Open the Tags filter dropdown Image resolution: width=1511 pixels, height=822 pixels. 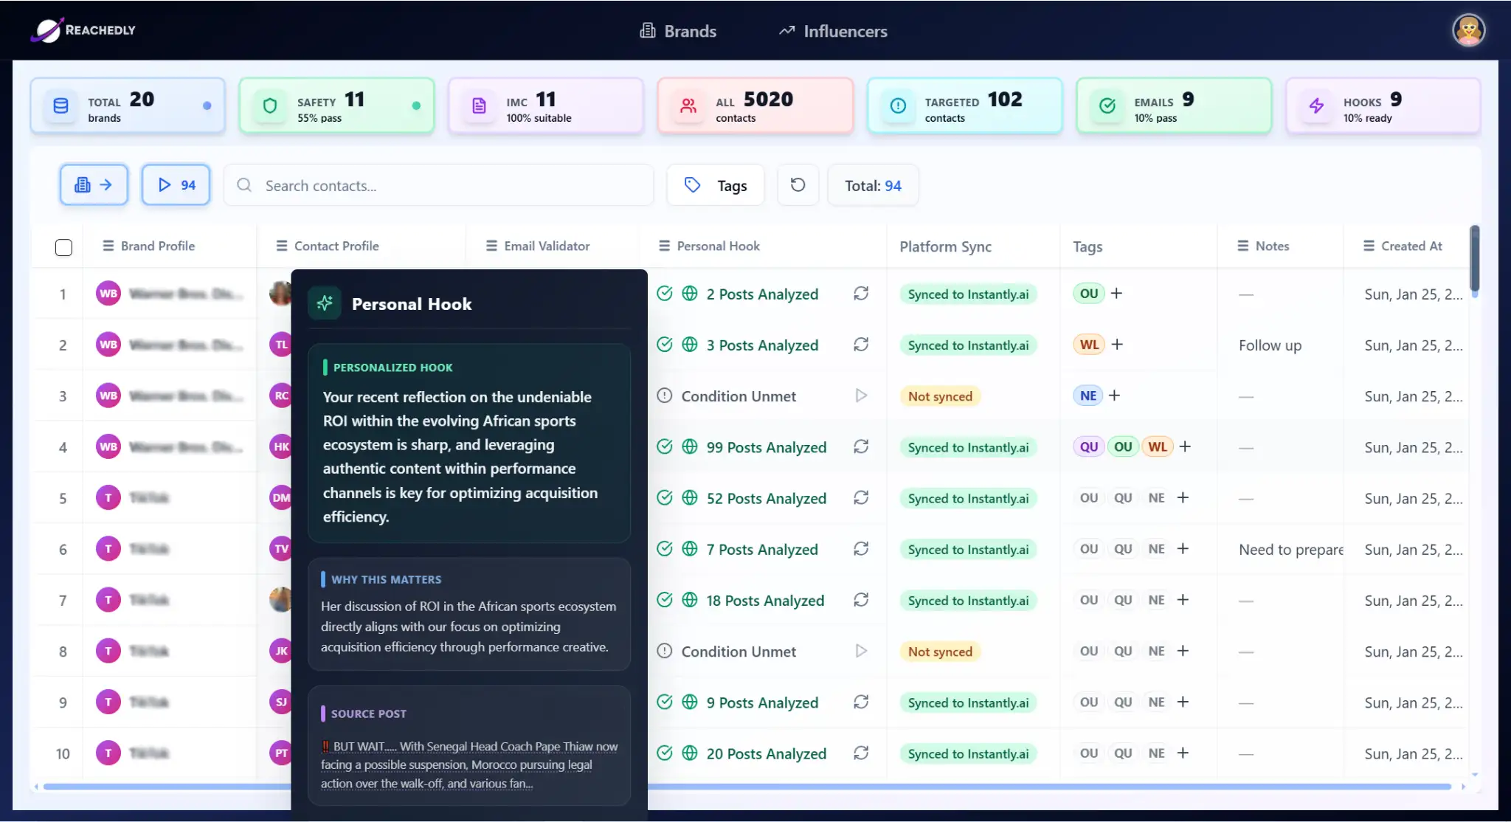click(716, 185)
